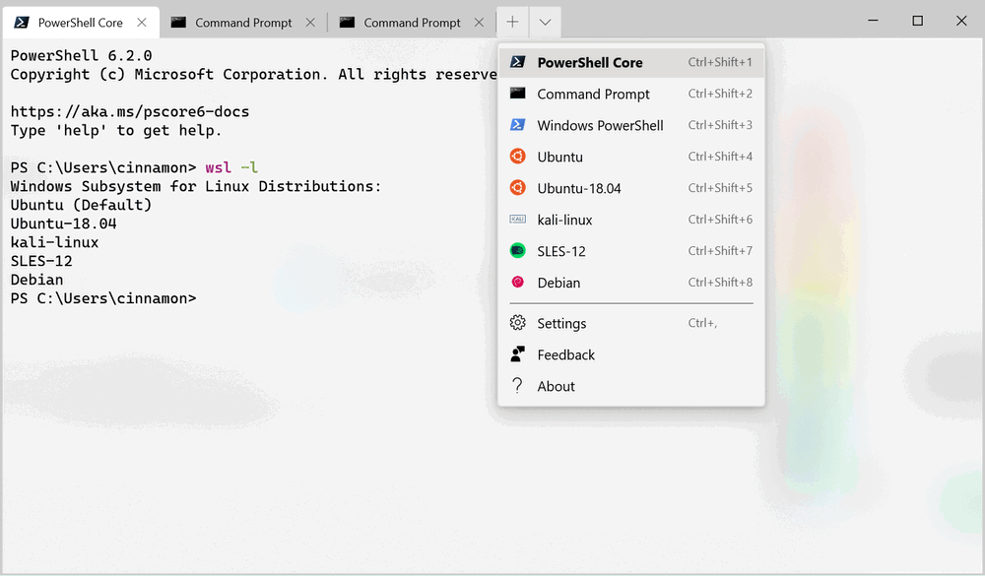Click the kali-linux profile icon
The width and height of the screenshot is (985, 576).
[517, 220]
